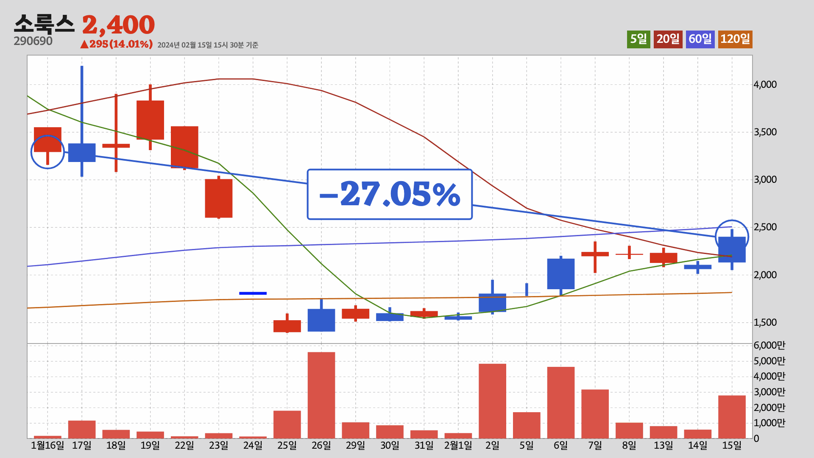Click the 6일 date label

click(x=561, y=446)
